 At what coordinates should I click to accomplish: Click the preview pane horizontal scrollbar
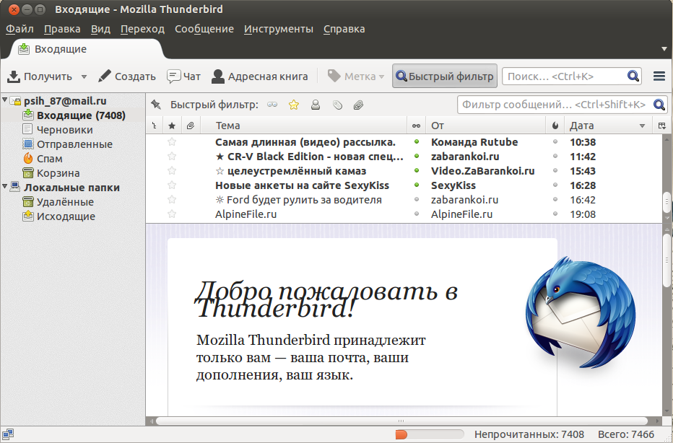(x=401, y=421)
